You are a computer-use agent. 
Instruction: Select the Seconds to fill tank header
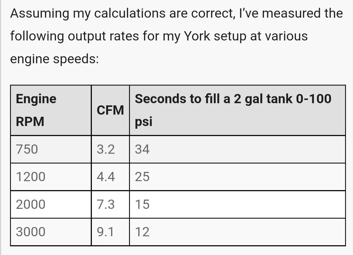click(x=237, y=110)
